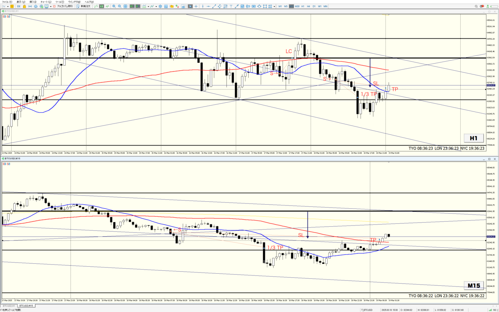Click the SL label in M15 chart
The height and width of the screenshot is (312, 499).
301,235
